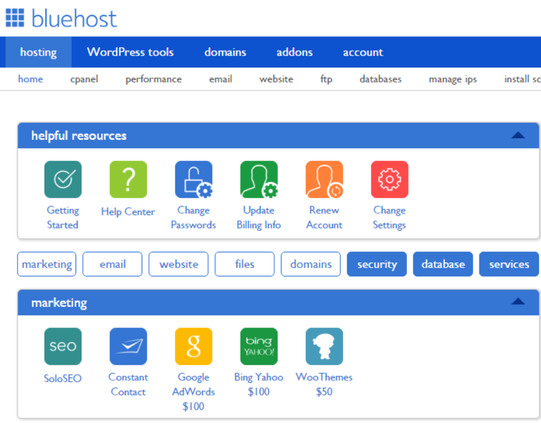The image size is (541, 423).
Task: Select the home submenu item
Action: tap(30, 79)
